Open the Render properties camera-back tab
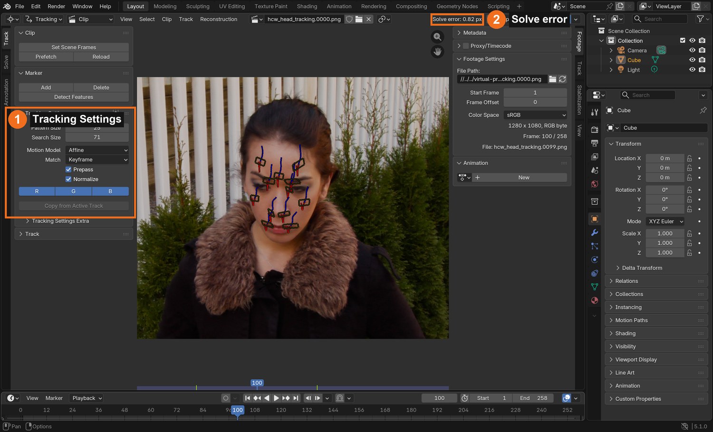Image resolution: width=713 pixels, height=432 pixels. point(594,129)
